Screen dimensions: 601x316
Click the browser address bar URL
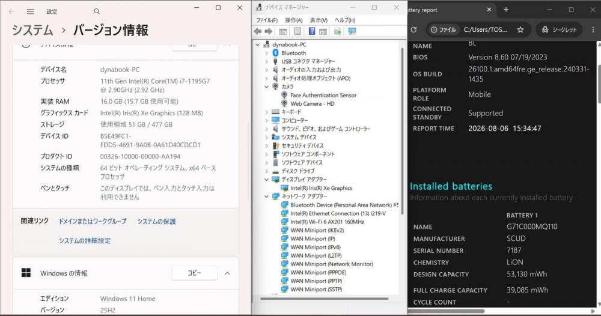(485, 29)
